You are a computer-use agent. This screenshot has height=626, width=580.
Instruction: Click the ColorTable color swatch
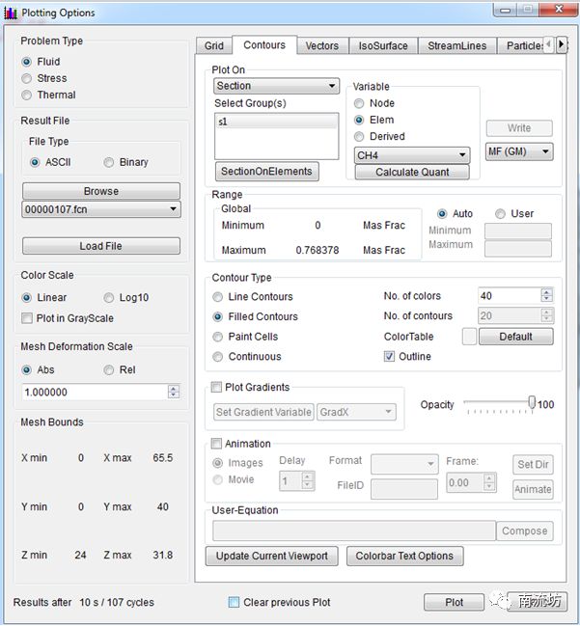(469, 337)
